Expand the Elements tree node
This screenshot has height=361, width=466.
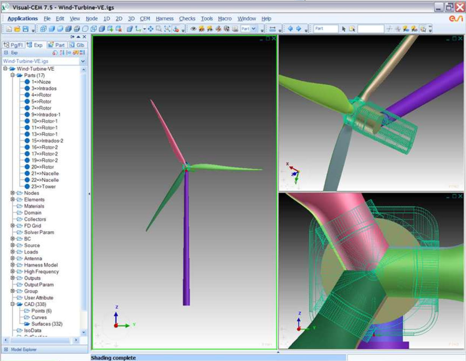click(13, 199)
